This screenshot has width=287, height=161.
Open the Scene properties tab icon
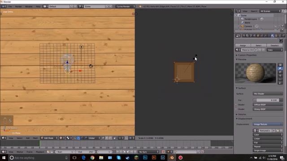coord(251,36)
